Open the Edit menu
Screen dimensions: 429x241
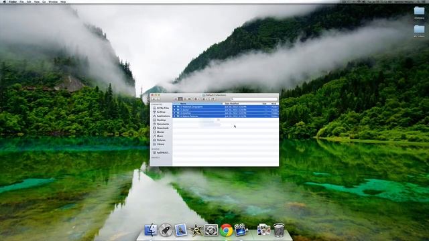pos(29,1)
